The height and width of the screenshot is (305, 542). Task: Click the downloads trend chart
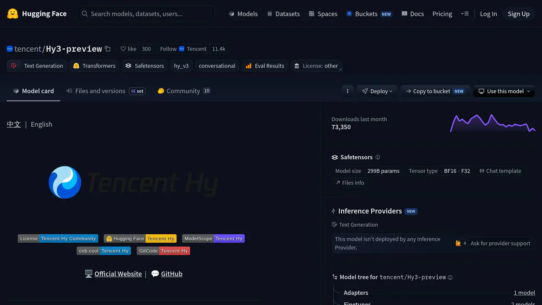click(x=492, y=123)
